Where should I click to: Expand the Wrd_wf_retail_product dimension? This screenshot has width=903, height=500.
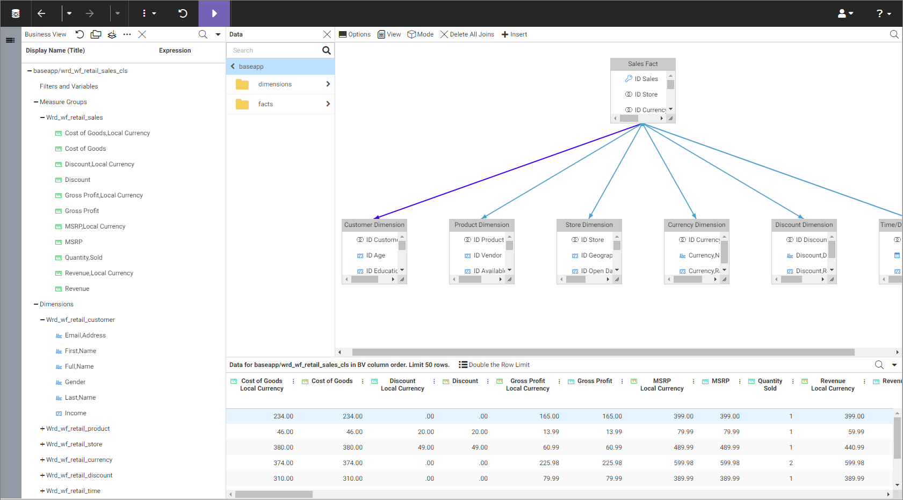pyautogui.click(x=42, y=429)
